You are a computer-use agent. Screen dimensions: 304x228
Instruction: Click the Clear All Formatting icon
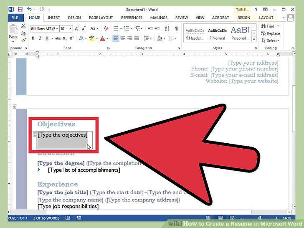click(106, 28)
